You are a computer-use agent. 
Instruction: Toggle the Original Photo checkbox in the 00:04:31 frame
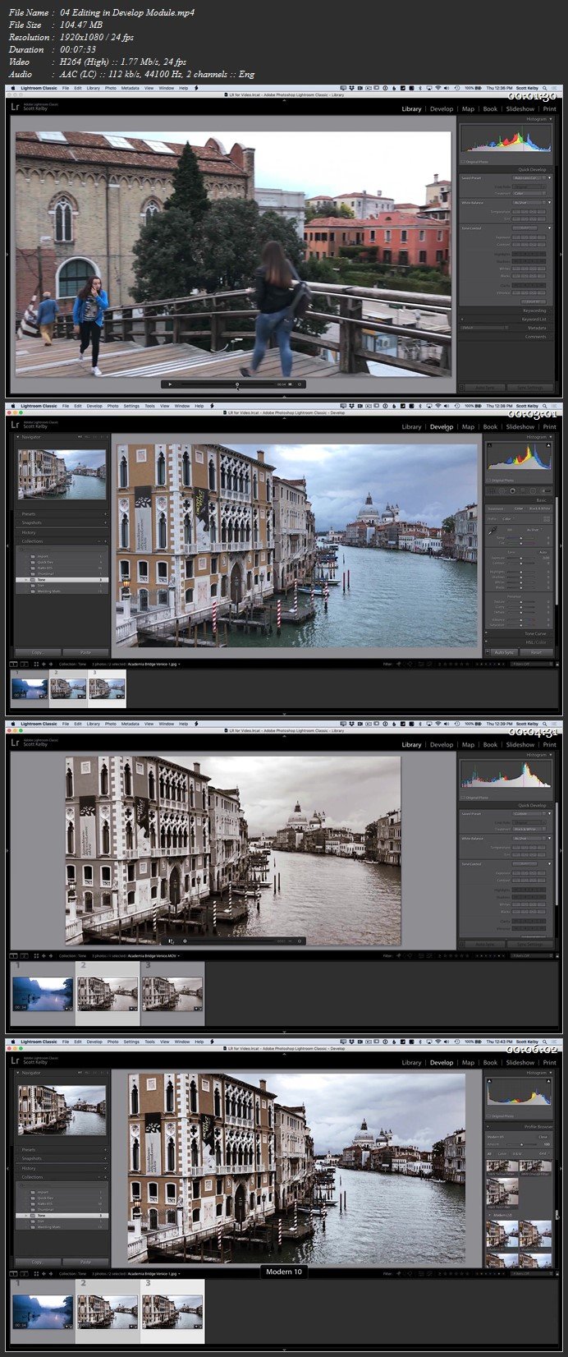point(464,798)
